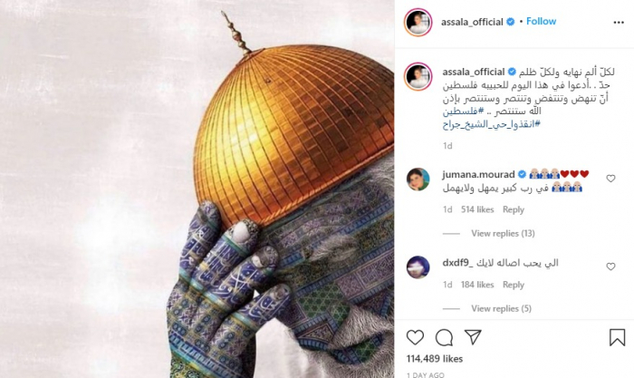Expand View replies (5) thread

coord(501,309)
